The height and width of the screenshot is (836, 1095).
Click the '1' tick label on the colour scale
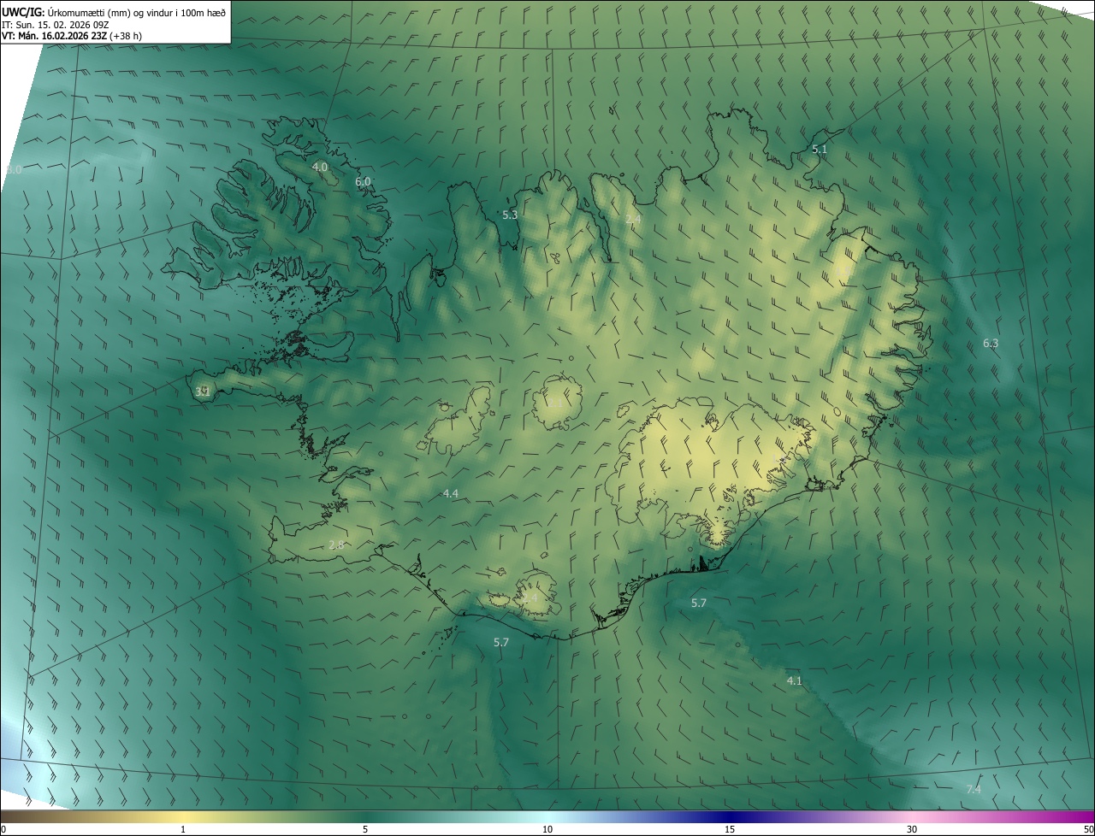click(x=183, y=829)
